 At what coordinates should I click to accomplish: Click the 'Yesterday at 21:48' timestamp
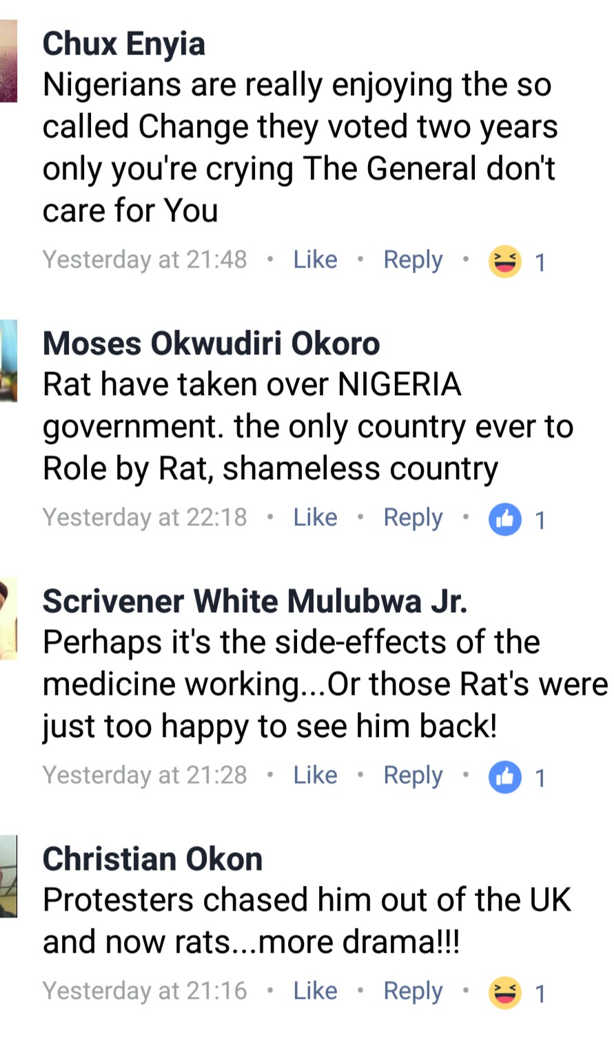145,260
